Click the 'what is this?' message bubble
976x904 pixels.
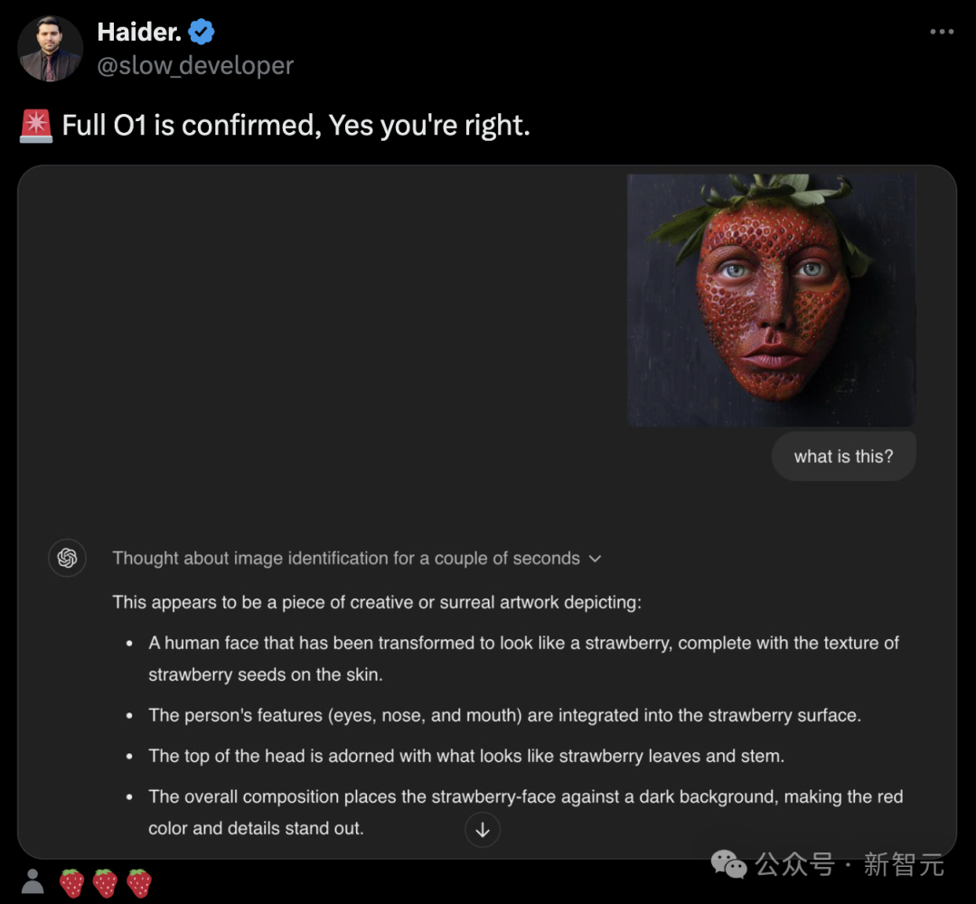[x=843, y=457]
